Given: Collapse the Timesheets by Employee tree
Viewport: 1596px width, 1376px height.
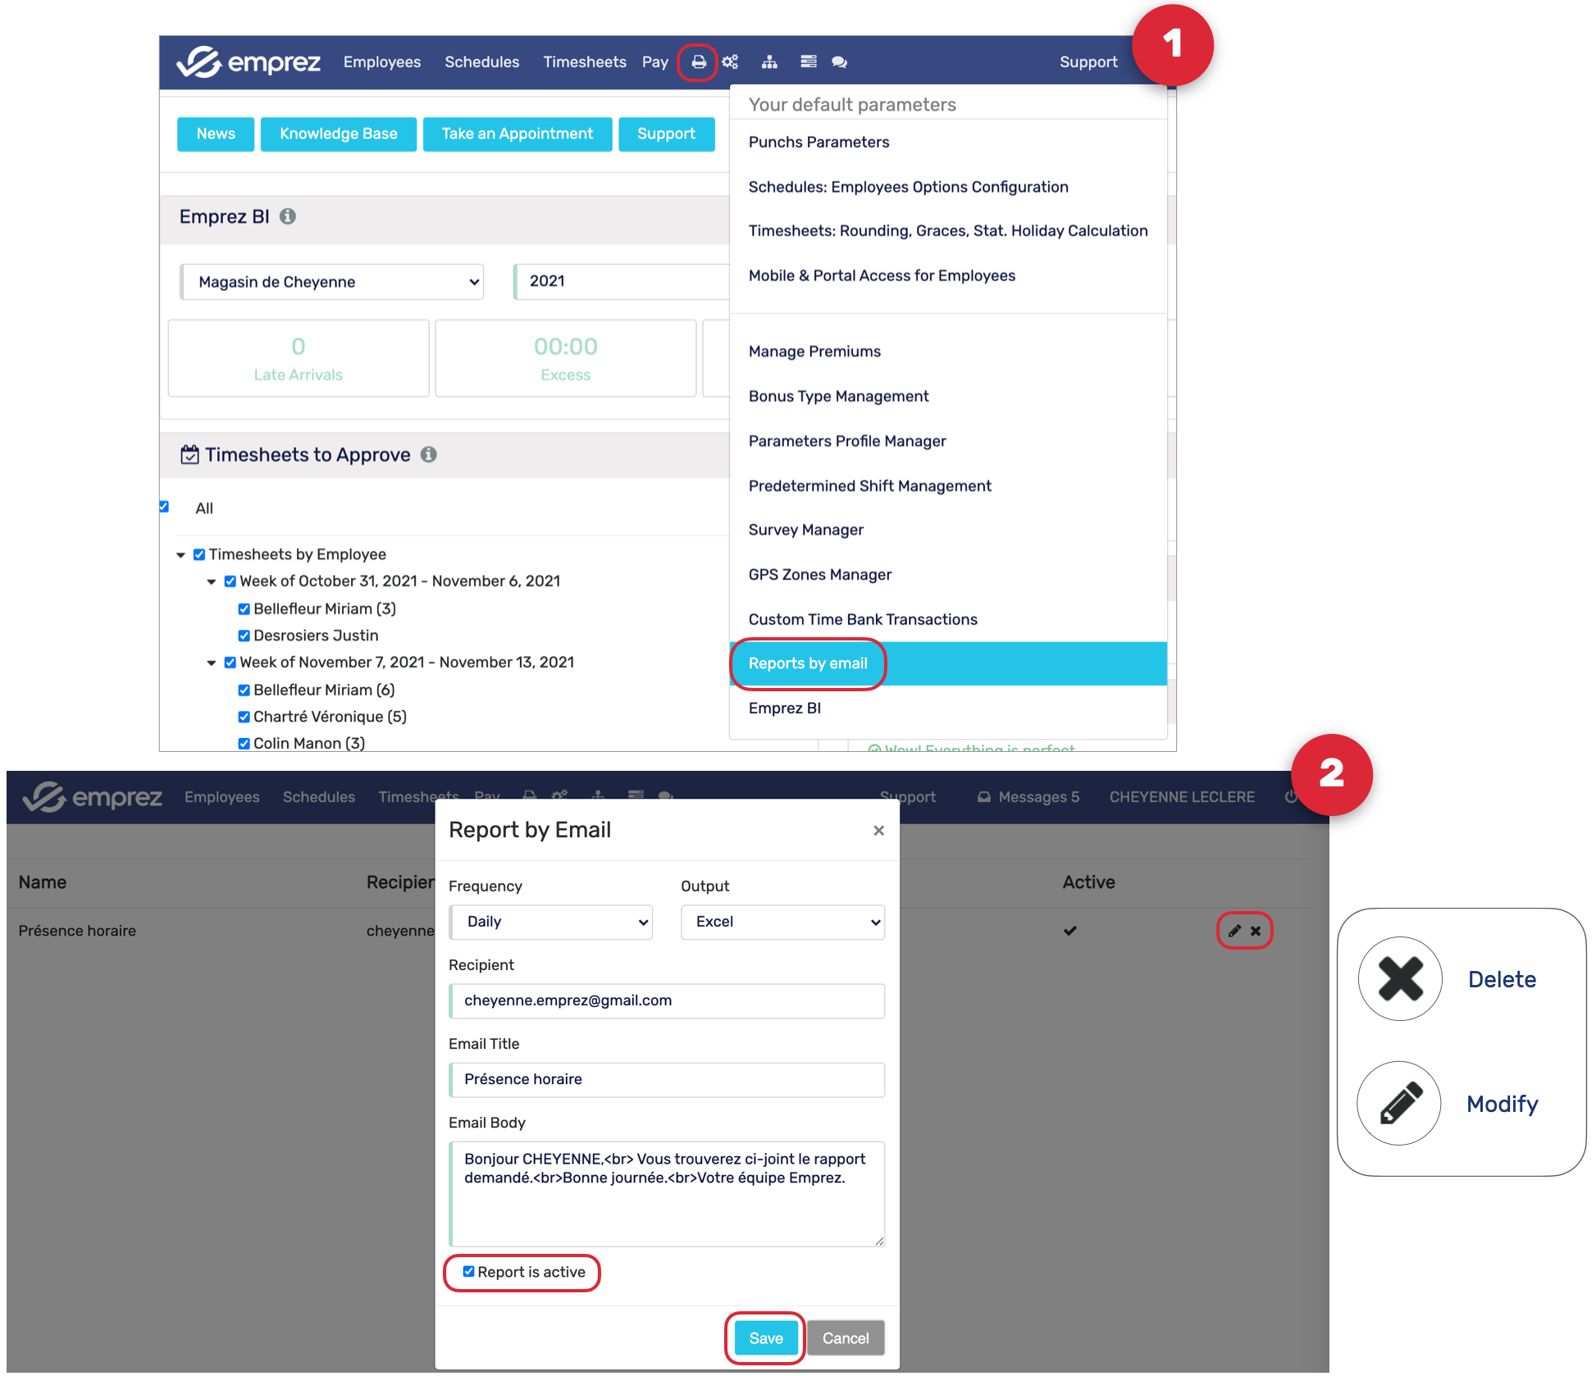Looking at the screenshot, I should [x=180, y=555].
